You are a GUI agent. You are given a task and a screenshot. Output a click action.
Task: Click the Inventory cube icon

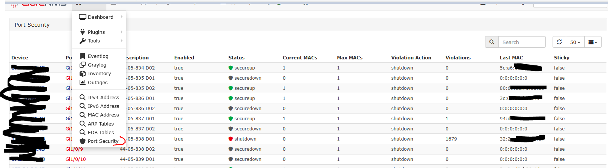click(x=83, y=74)
